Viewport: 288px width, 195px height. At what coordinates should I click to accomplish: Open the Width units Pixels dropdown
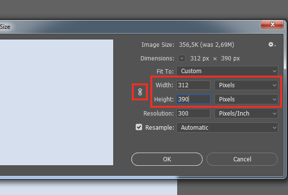point(246,85)
